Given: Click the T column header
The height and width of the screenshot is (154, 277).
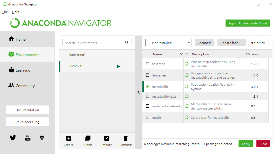Looking at the screenshot, I should 187,54.
